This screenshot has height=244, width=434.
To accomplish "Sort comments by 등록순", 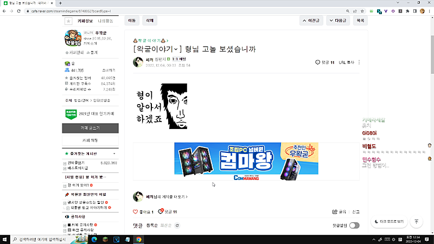I will 152,226.
